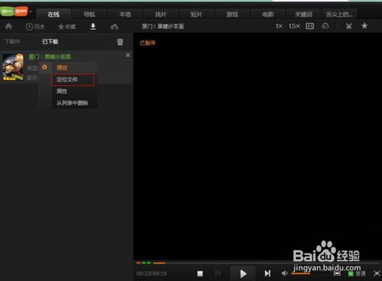Image resolution: width=382 pixels, height=281 pixels.
Task: Enter fullscreen with the corner icon
Action: 377,273
